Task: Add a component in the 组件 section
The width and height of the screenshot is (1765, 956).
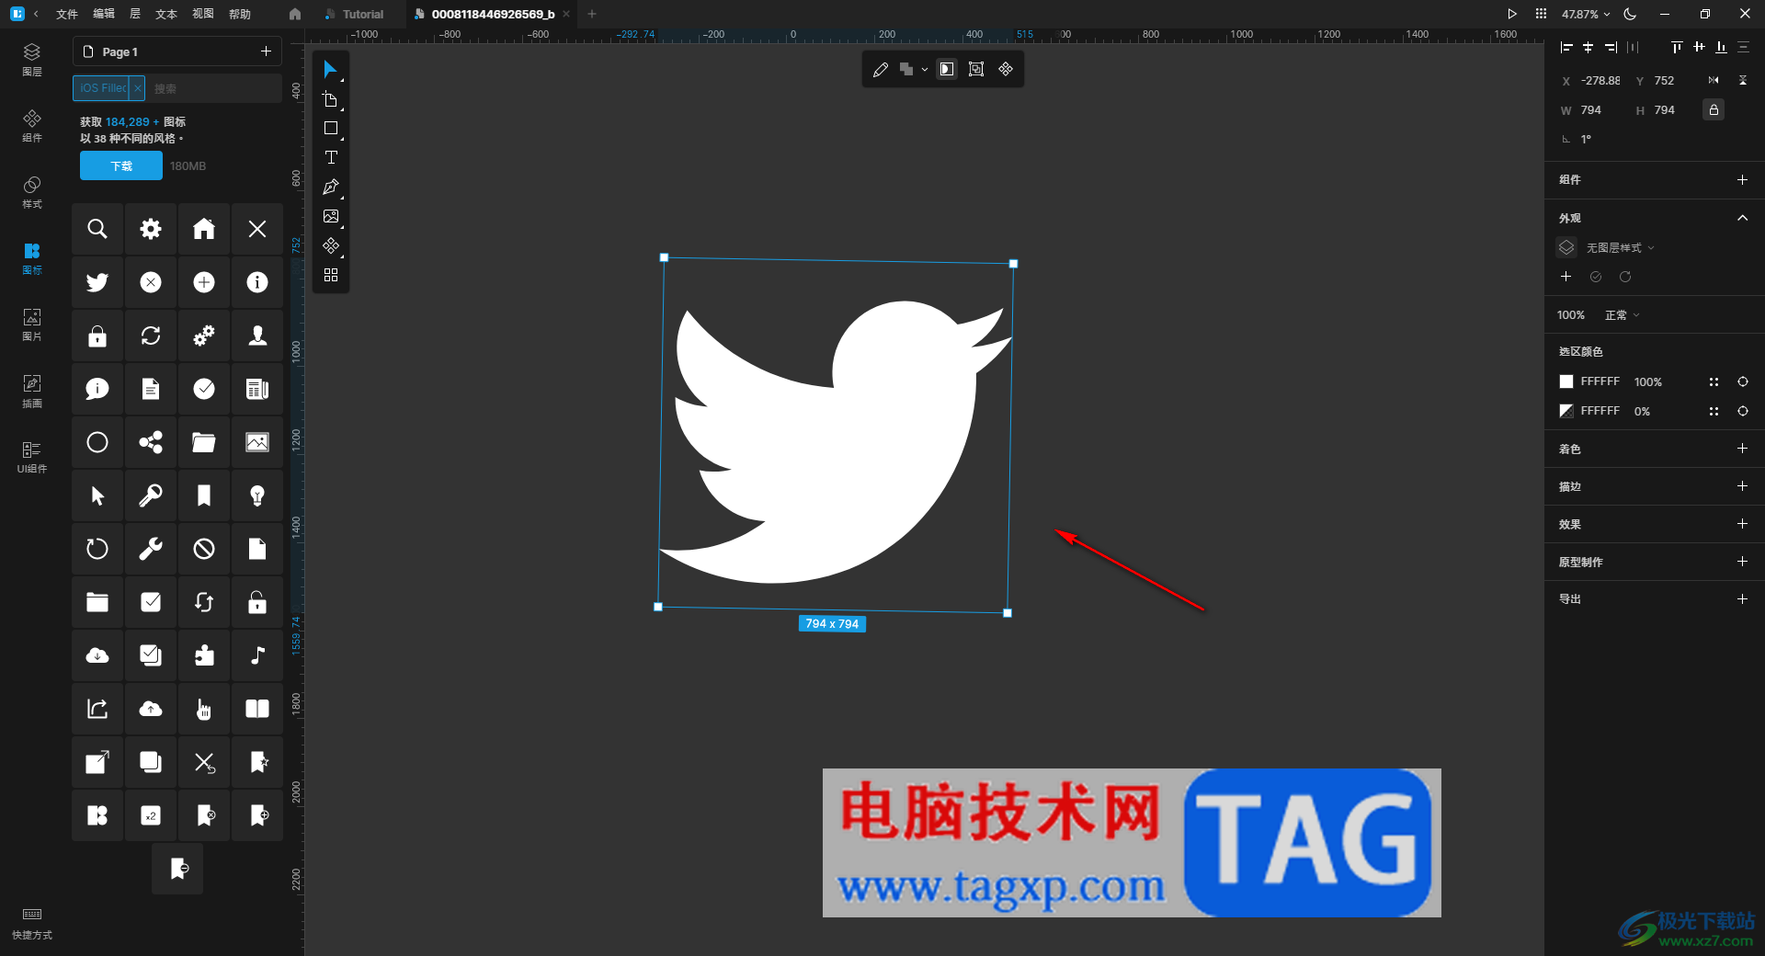Action: (1742, 180)
